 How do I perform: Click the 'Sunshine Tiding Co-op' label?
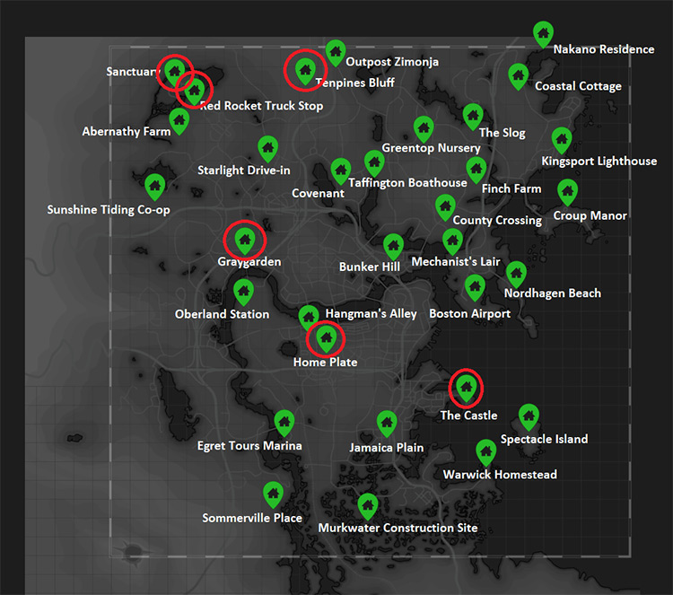click(109, 210)
